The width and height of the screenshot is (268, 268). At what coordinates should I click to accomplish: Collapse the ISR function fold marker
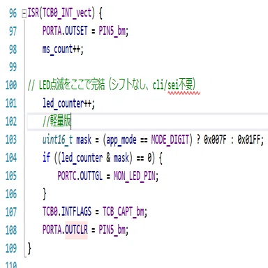[x=24, y=14]
